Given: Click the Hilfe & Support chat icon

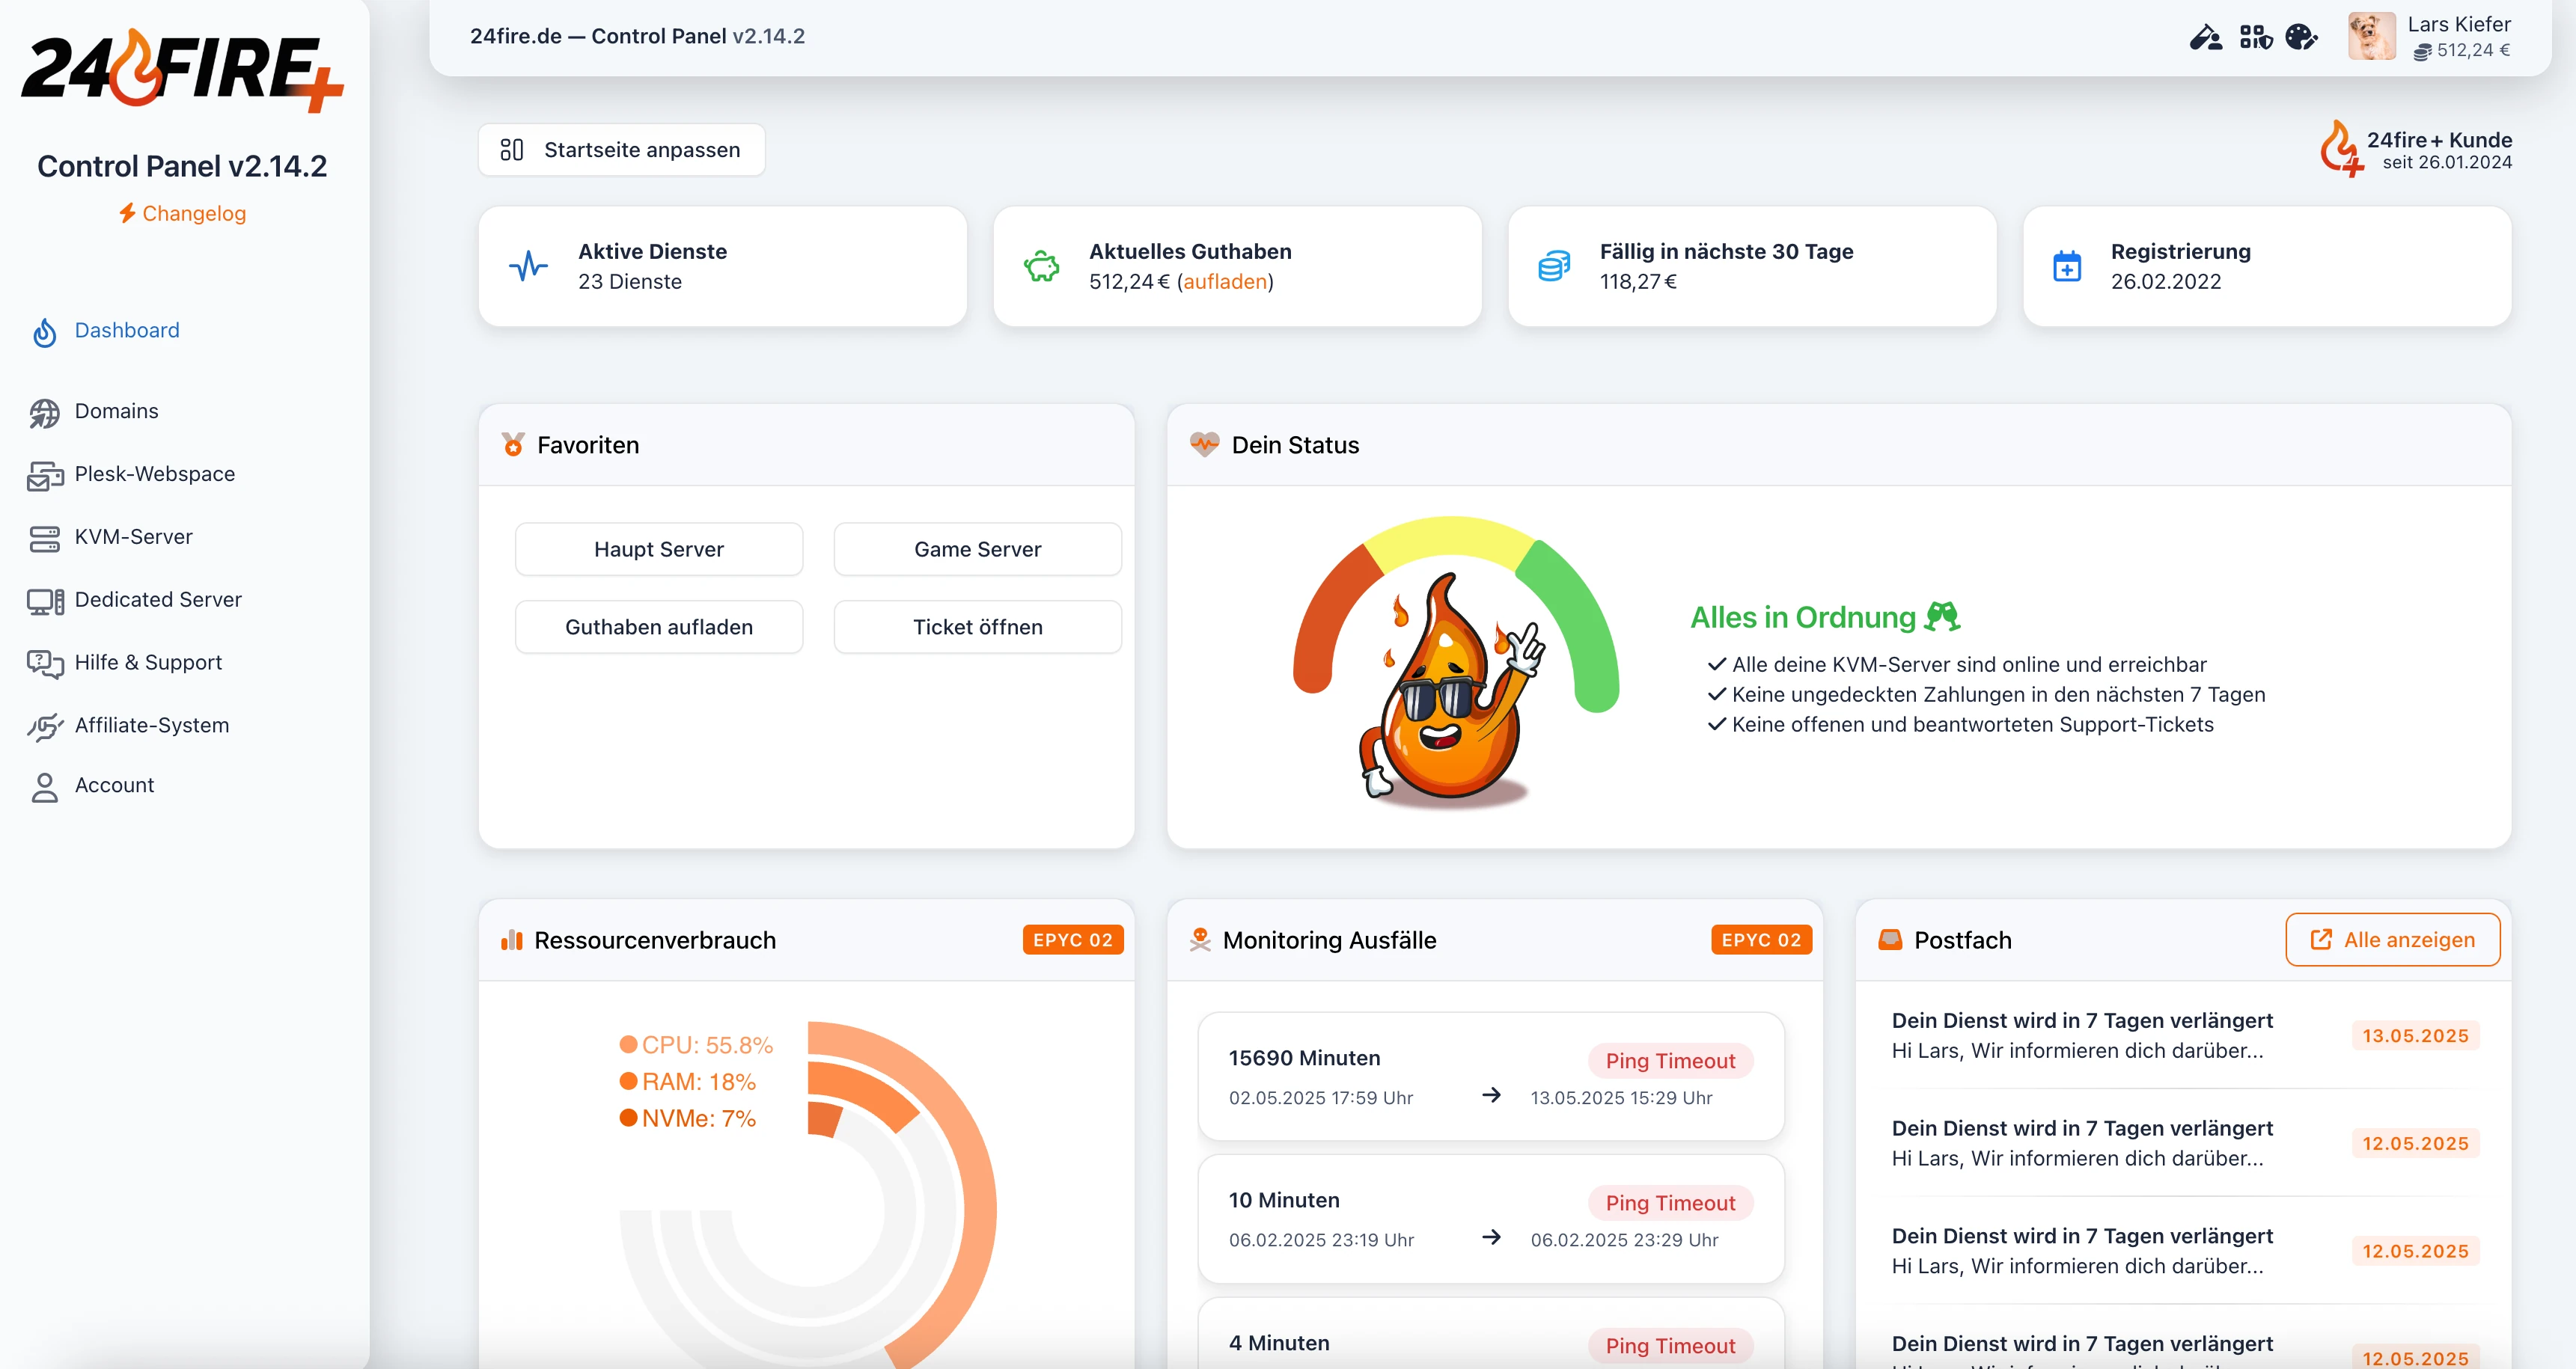Looking at the screenshot, I should (x=45, y=664).
